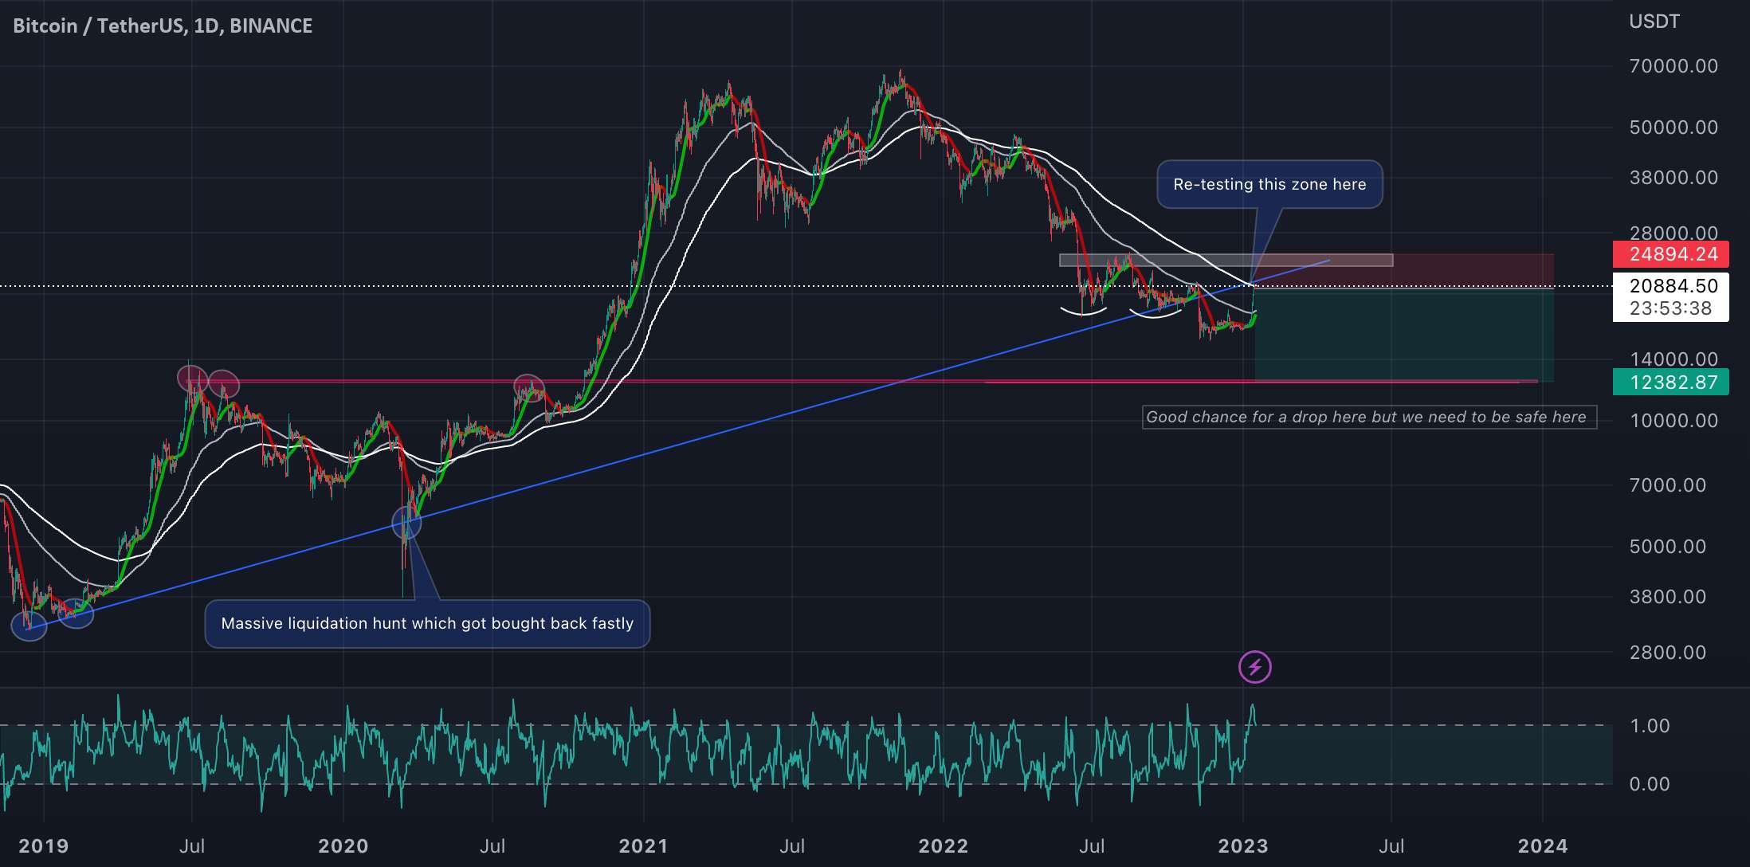Viewport: 1750px width, 867px height.
Task: Click the 2020 time axis label
Action: [343, 845]
